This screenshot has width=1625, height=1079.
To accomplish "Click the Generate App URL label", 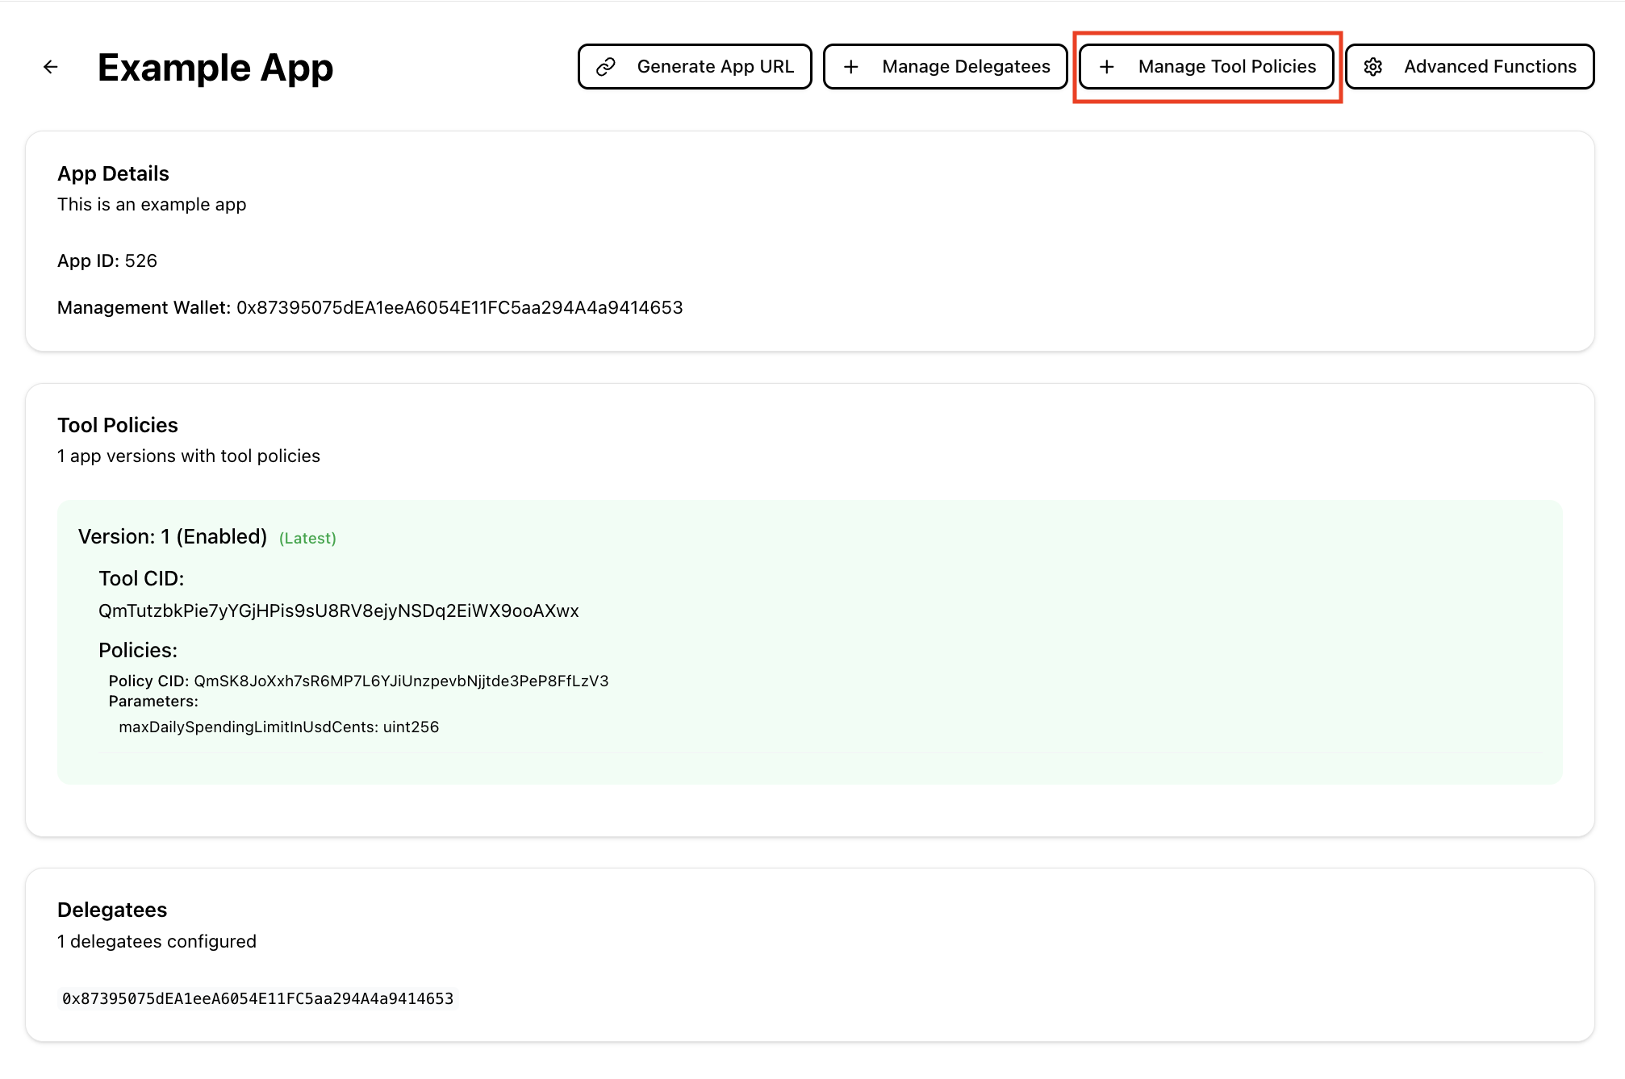I will tap(715, 67).
